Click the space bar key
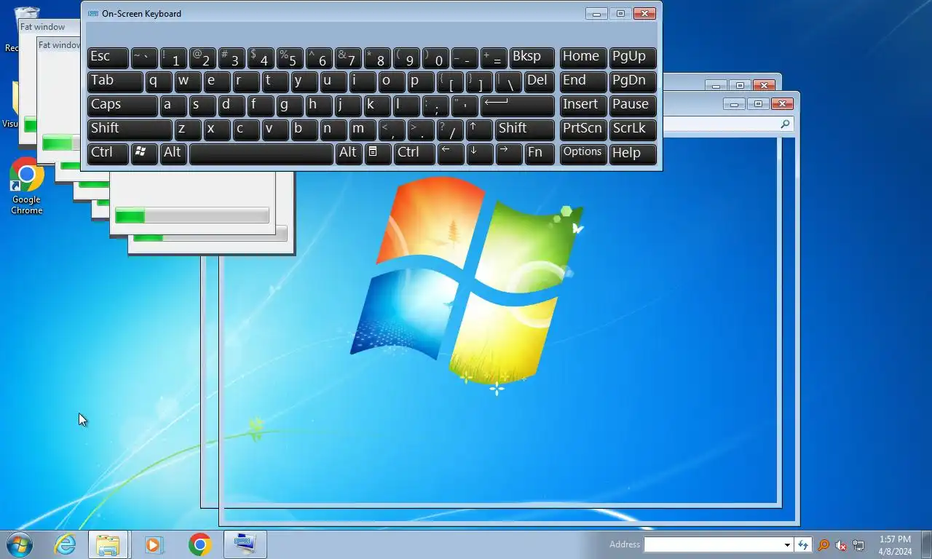Screen dimensions: 932x559 [x=261, y=153]
